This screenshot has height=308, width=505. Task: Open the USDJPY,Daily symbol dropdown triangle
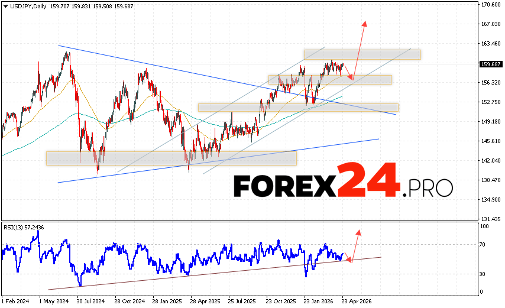tap(4, 6)
